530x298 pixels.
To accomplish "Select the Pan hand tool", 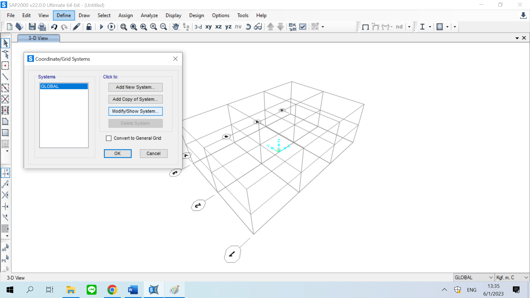I will tap(176, 27).
